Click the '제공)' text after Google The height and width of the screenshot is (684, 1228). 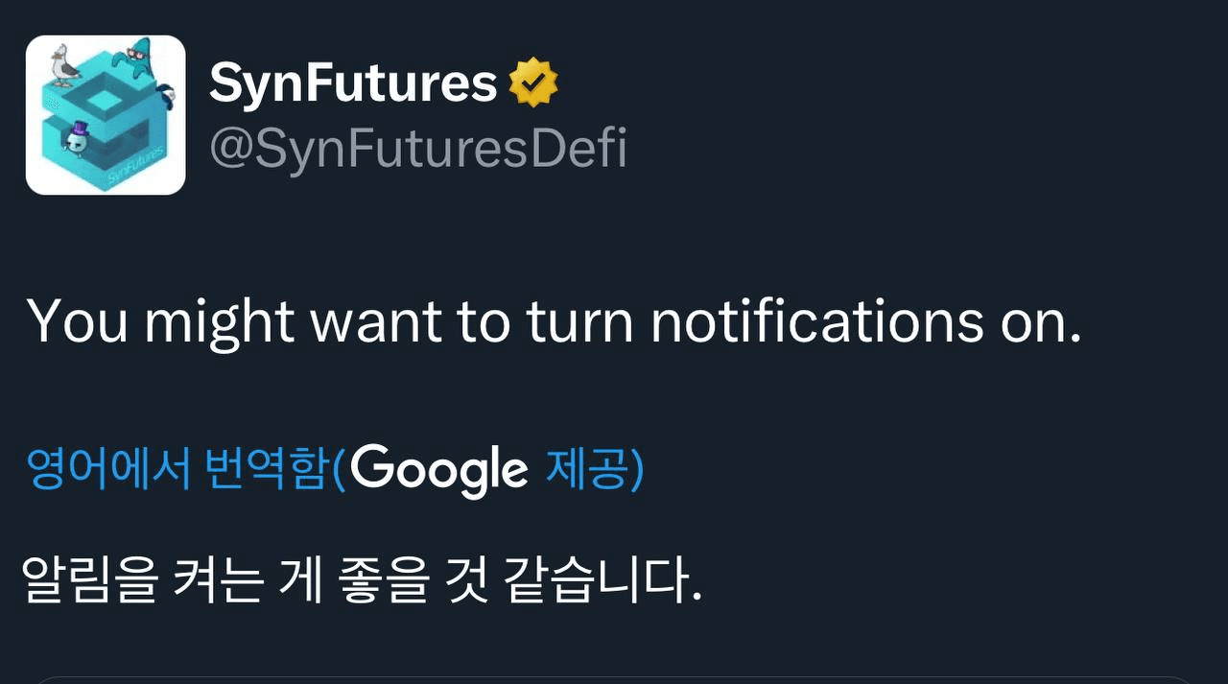[x=595, y=471]
